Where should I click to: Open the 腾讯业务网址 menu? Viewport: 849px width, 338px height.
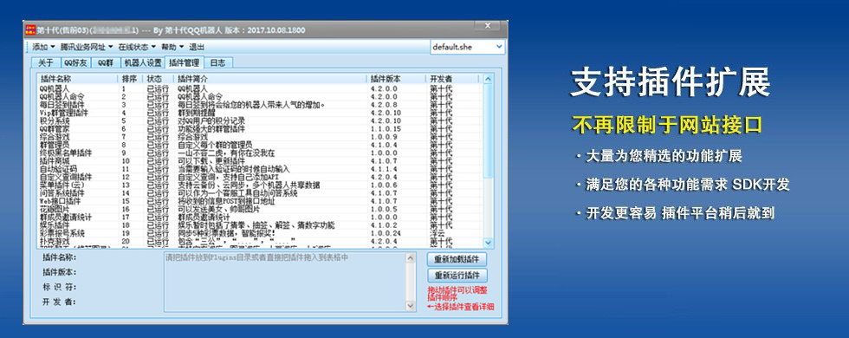[86, 47]
